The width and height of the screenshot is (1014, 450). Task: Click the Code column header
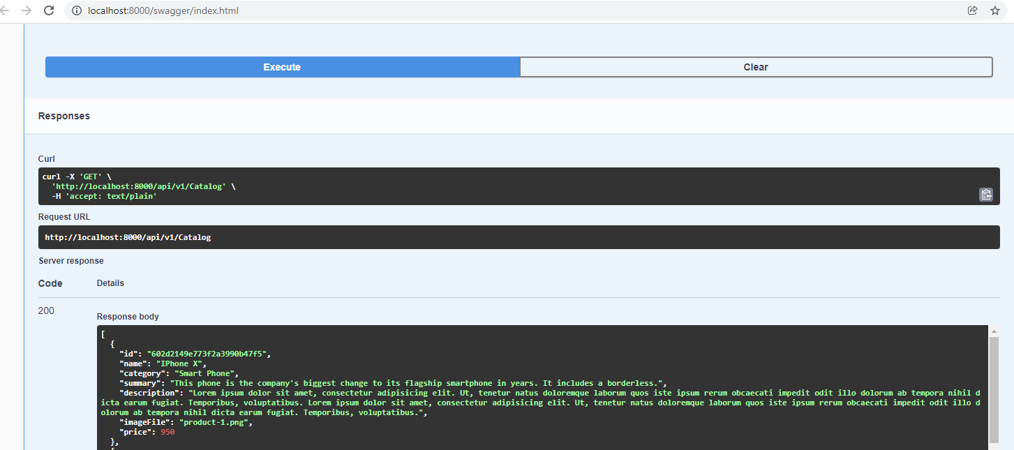click(50, 283)
